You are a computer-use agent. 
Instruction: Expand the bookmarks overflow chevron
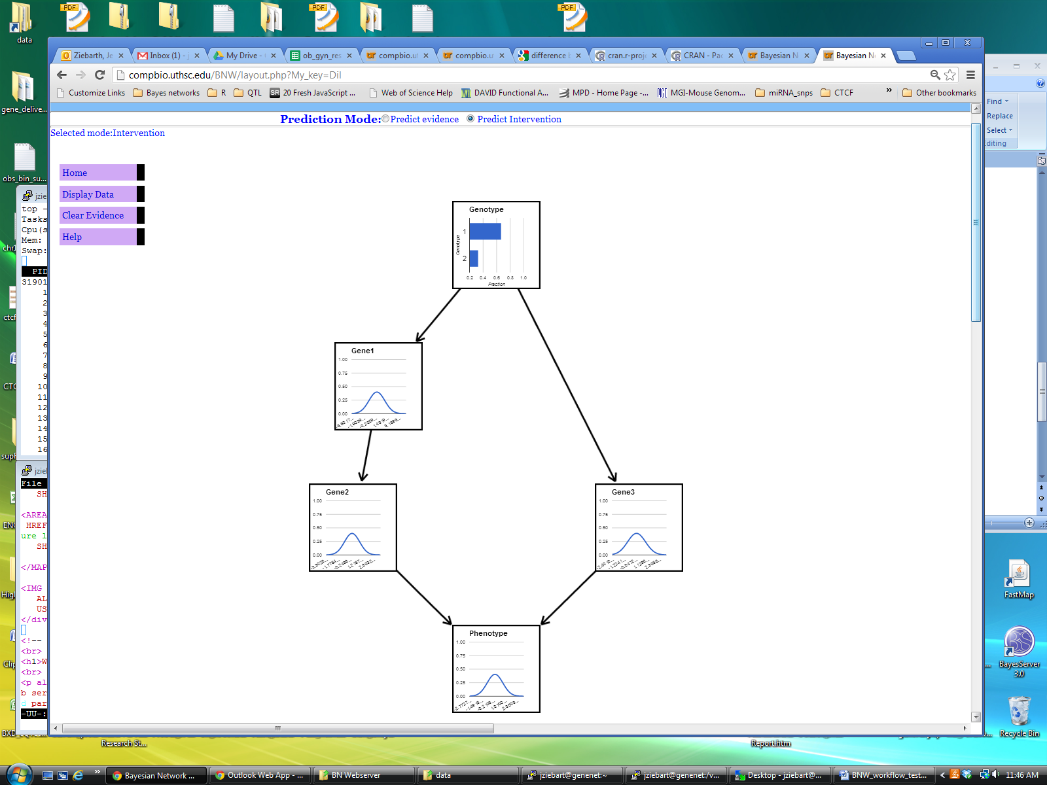(x=889, y=90)
